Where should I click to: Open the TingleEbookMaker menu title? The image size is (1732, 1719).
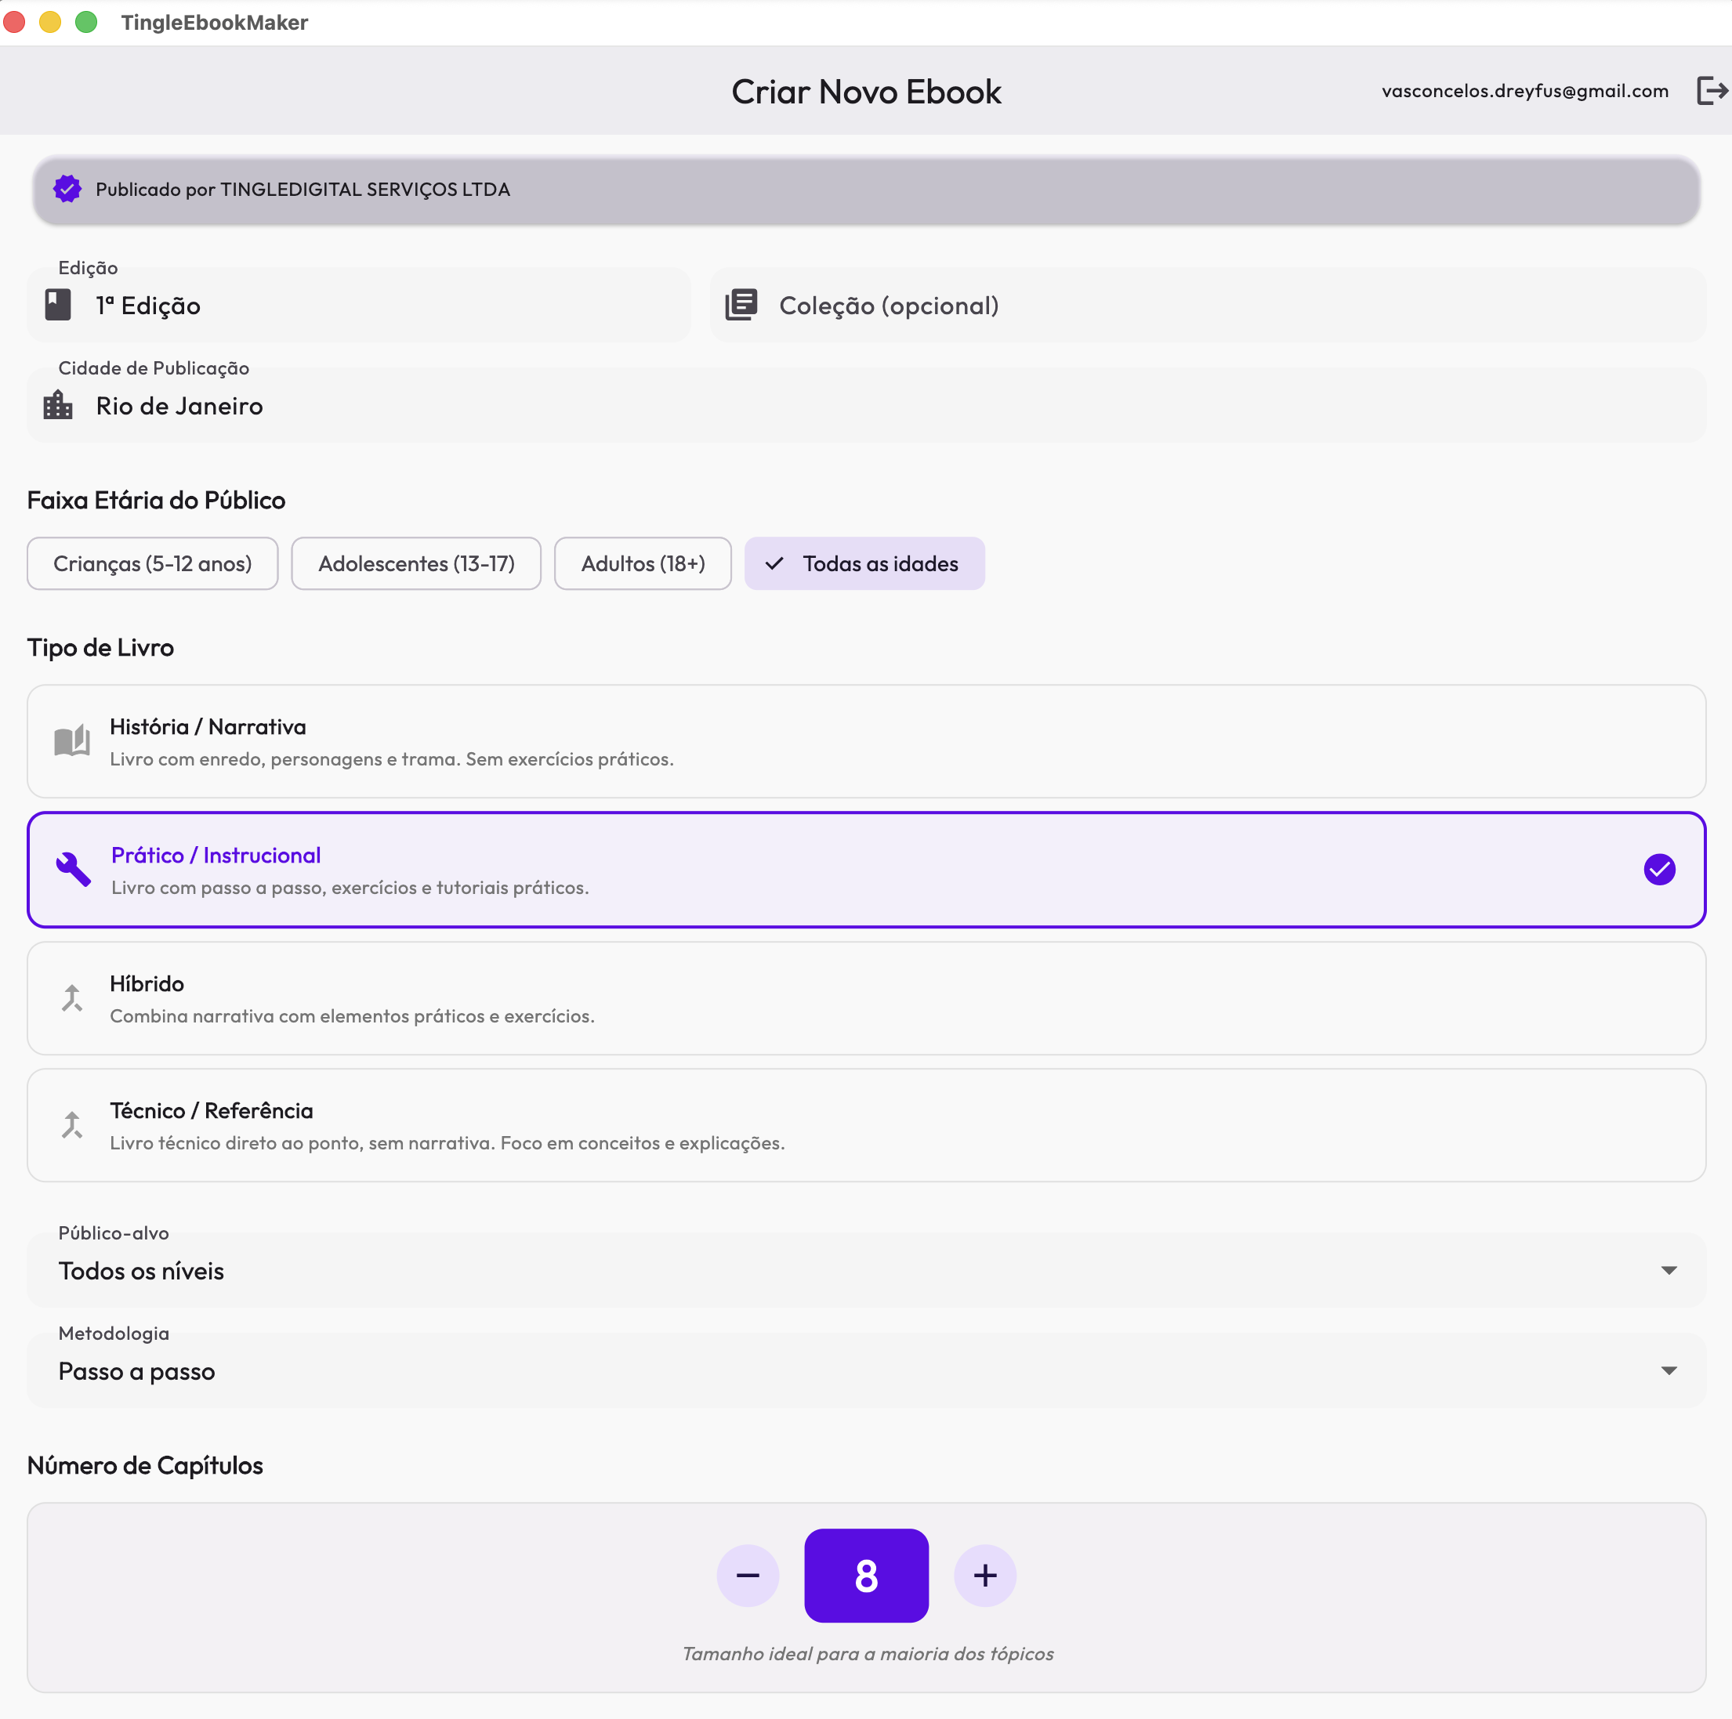[216, 23]
